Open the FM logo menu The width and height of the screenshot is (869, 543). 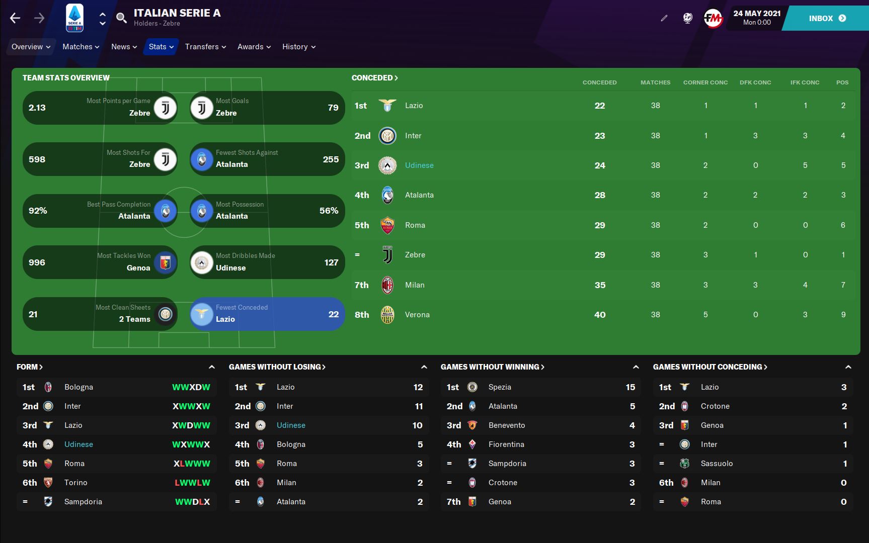click(x=713, y=19)
